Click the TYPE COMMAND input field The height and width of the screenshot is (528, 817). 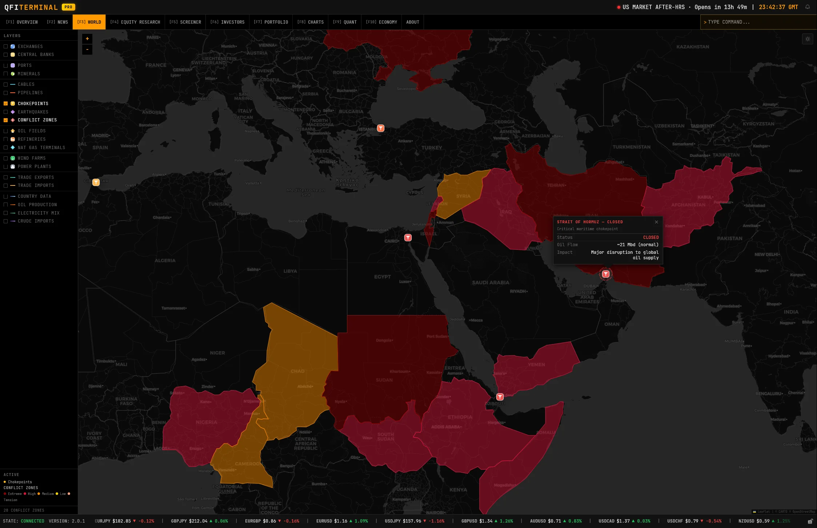coord(758,22)
